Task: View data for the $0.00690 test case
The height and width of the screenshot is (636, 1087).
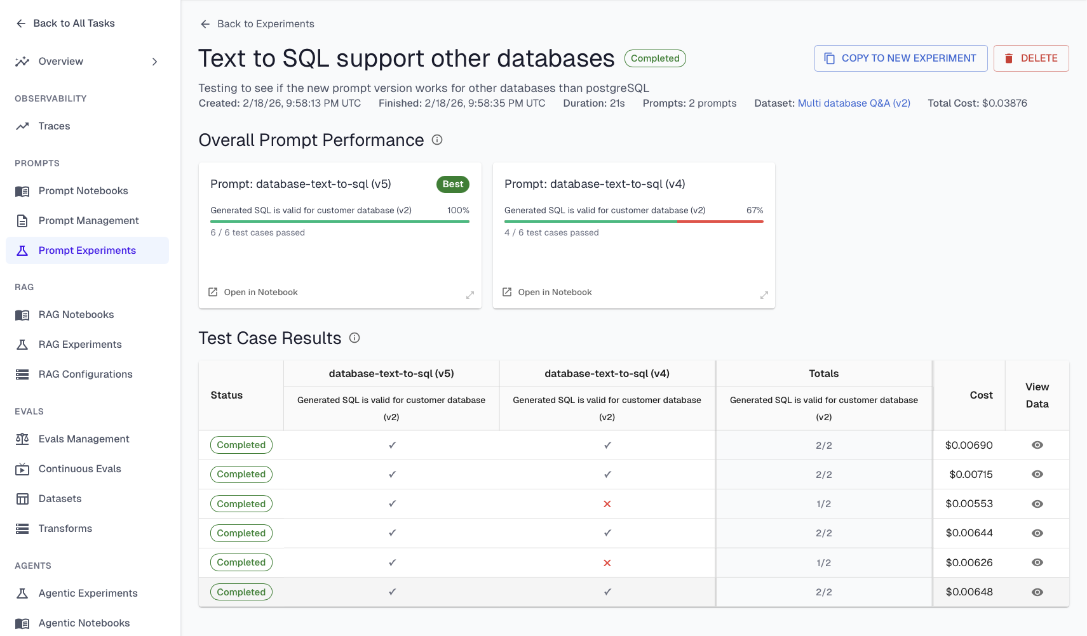Action: pyautogui.click(x=1037, y=445)
